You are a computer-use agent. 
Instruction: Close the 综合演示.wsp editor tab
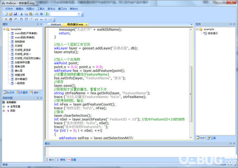(86, 25)
